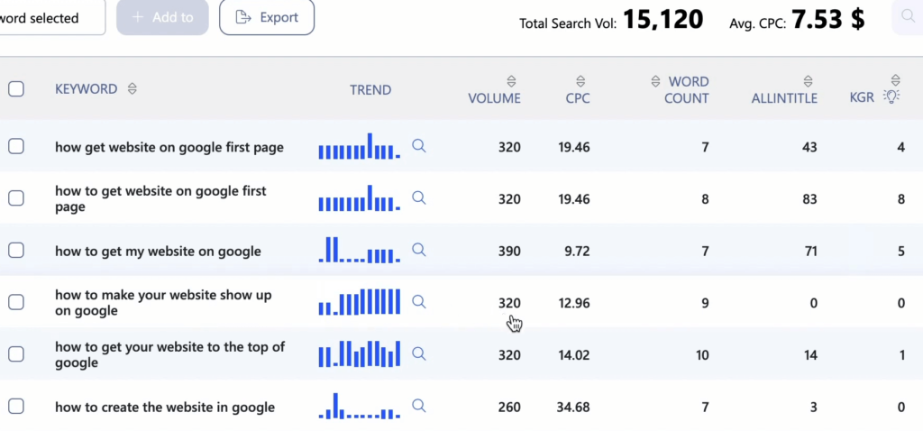This screenshot has width=923, height=431.
Task: Click the TREND column header
Action: [370, 90]
